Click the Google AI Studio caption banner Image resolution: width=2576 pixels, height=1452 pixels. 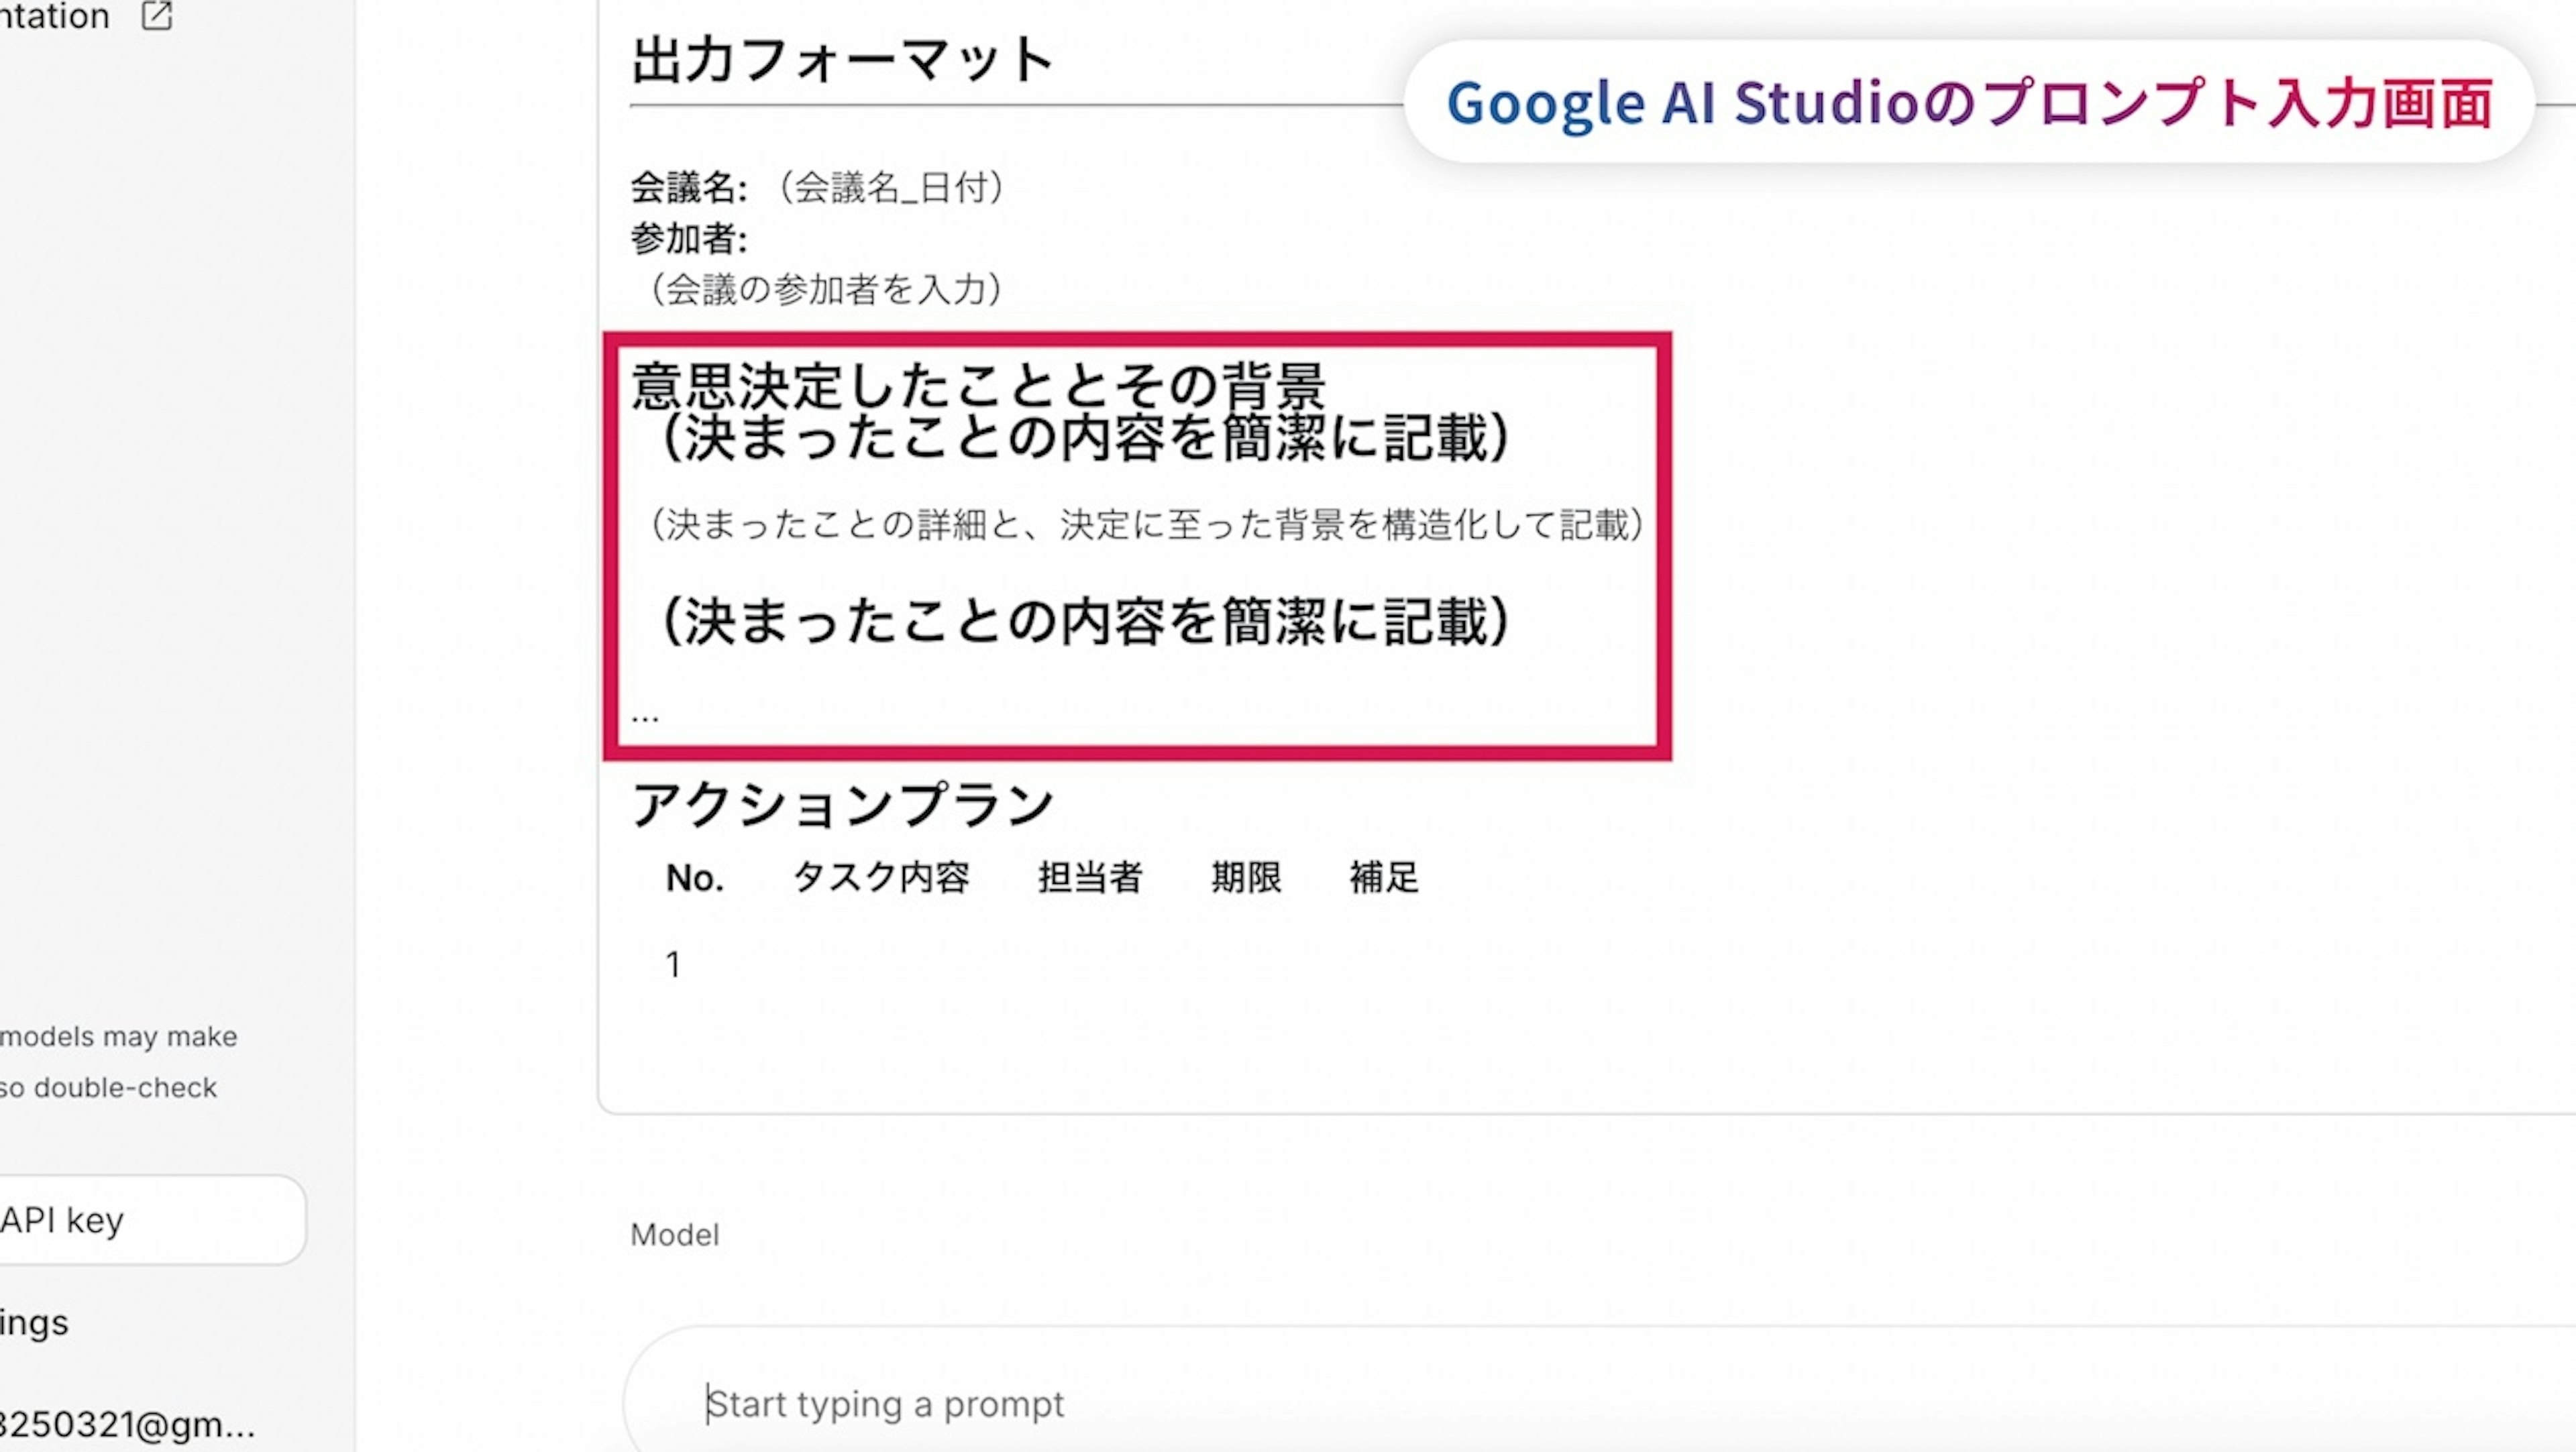(1968, 102)
